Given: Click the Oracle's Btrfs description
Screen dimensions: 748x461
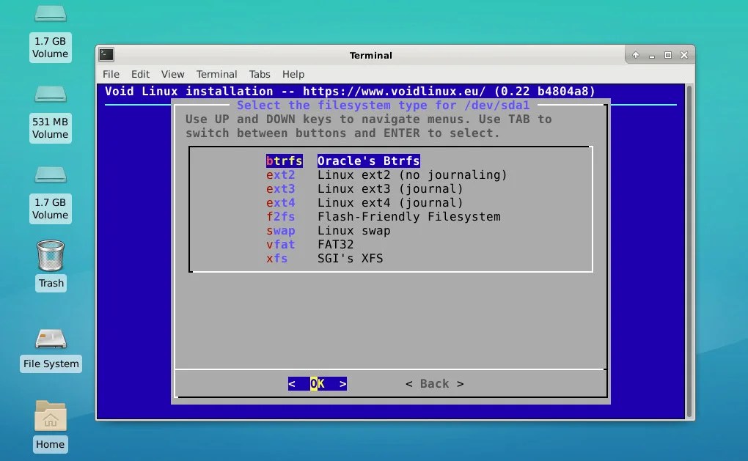Looking at the screenshot, I should point(369,161).
